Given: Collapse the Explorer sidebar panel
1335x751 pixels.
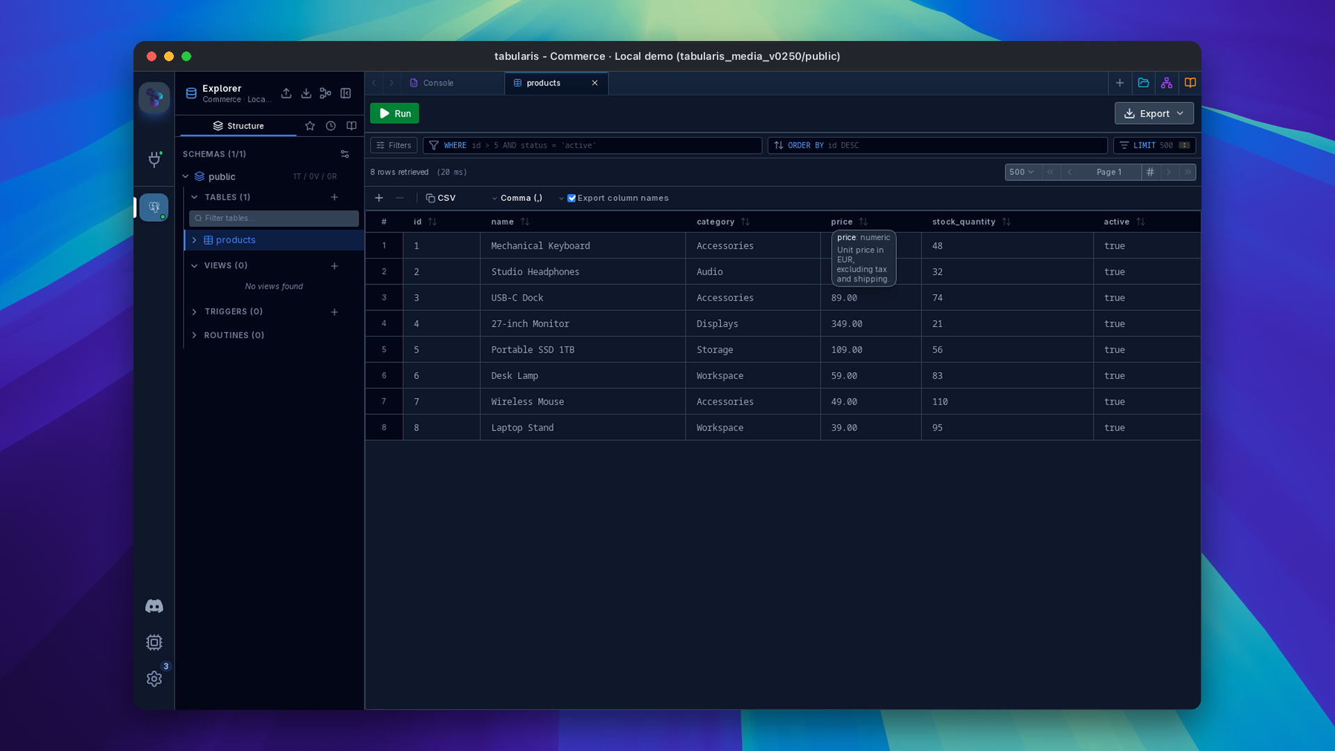Looking at the screenshot, I should click(x=346, y=93).
